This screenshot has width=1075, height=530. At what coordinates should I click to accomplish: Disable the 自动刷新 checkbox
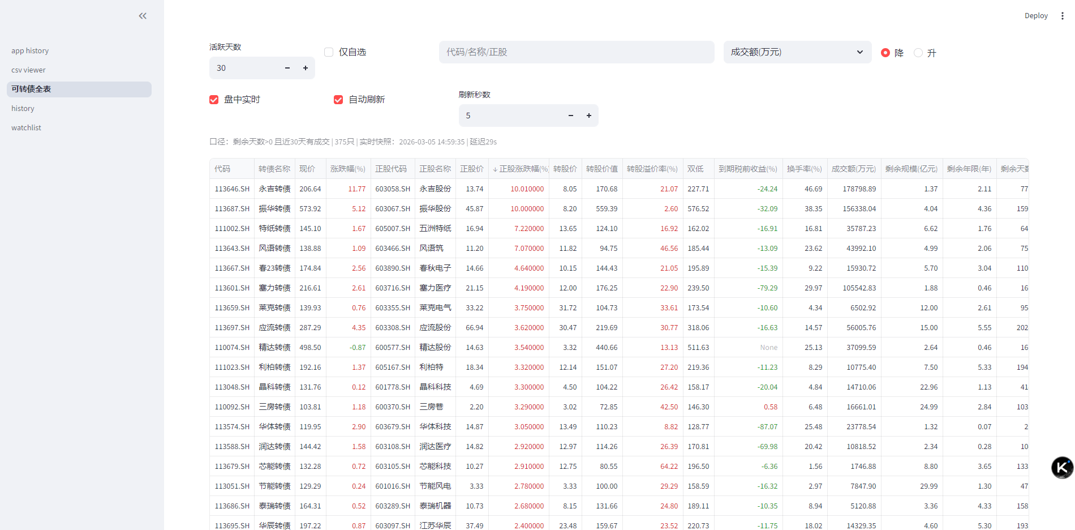tap(338, 100)
